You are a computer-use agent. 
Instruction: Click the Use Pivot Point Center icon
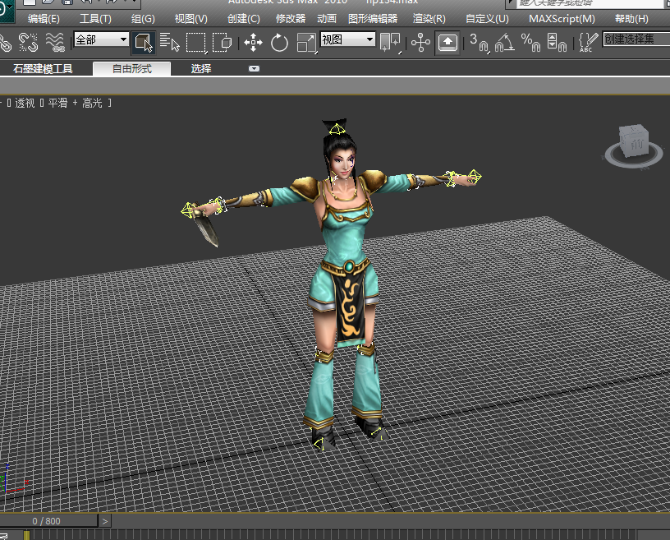tap(390, 43)
